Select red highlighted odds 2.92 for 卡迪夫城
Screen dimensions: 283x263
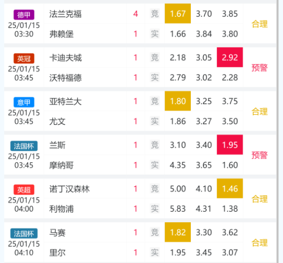pyautogui.click(x=230, y=57)
